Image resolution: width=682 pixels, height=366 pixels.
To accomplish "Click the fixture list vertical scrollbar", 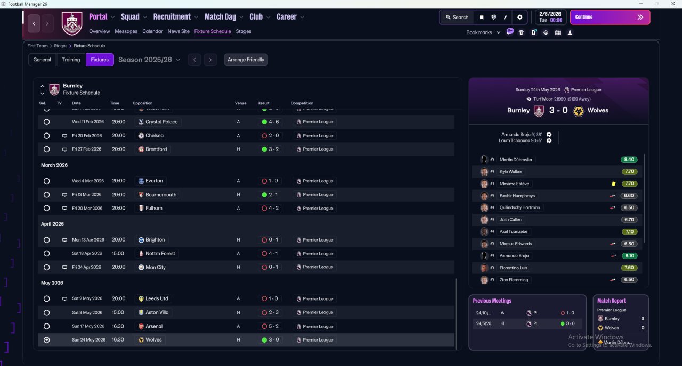I will [457, 313].
